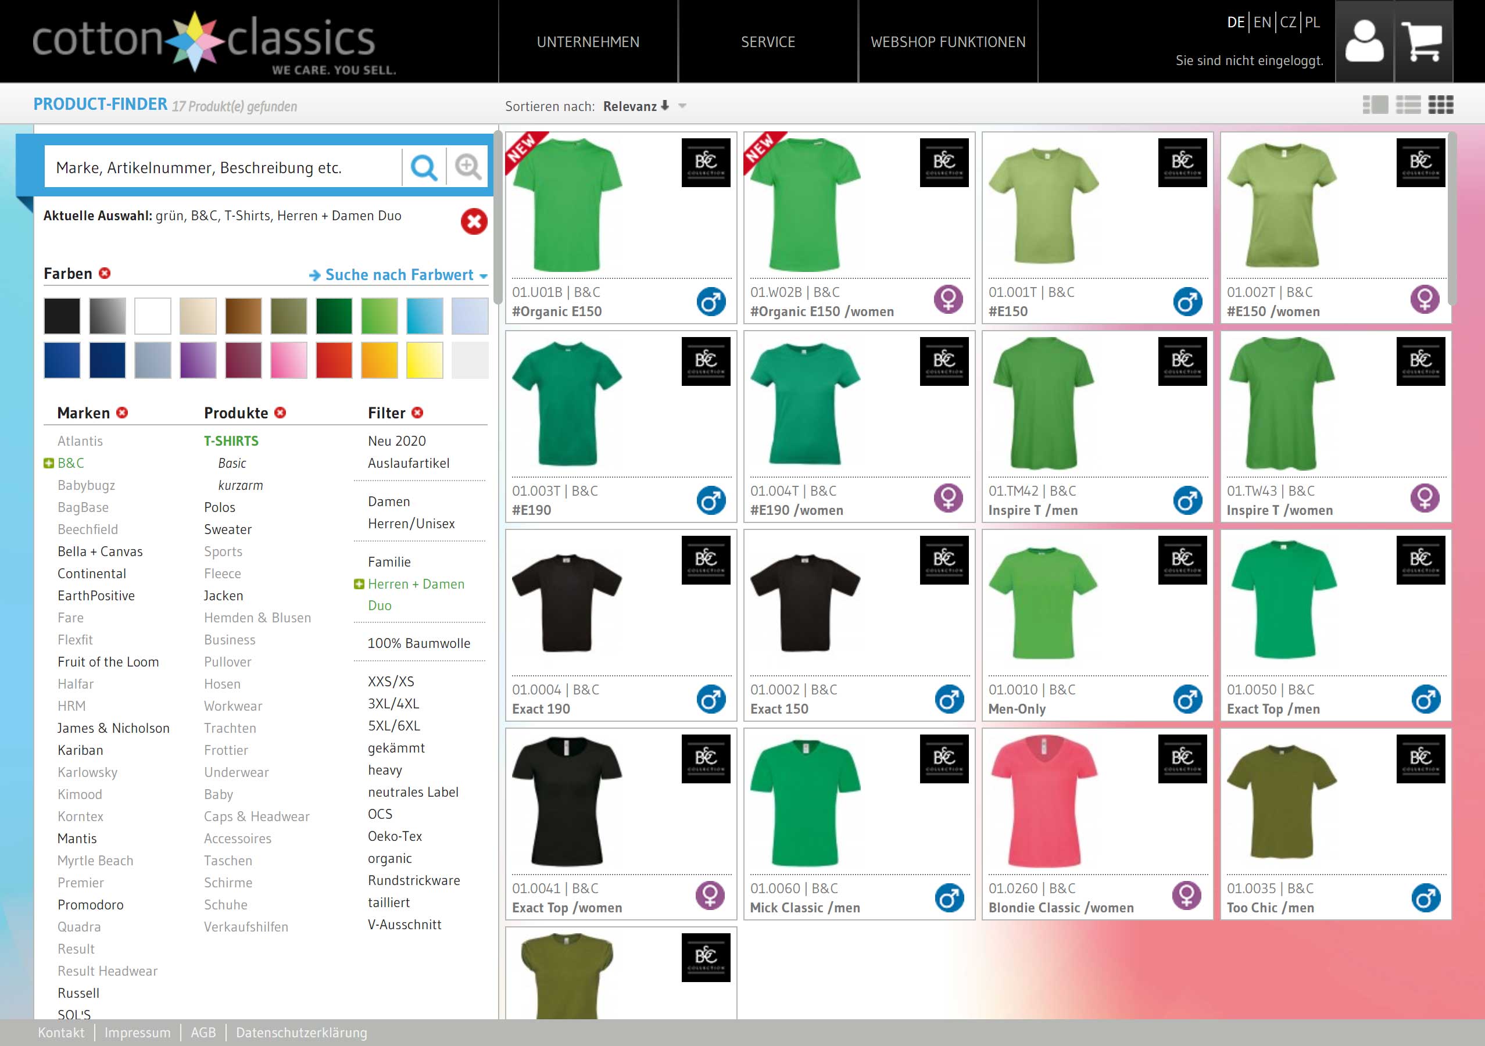Switch to large tile view icon
1485x1046 pixels.
1375,105
